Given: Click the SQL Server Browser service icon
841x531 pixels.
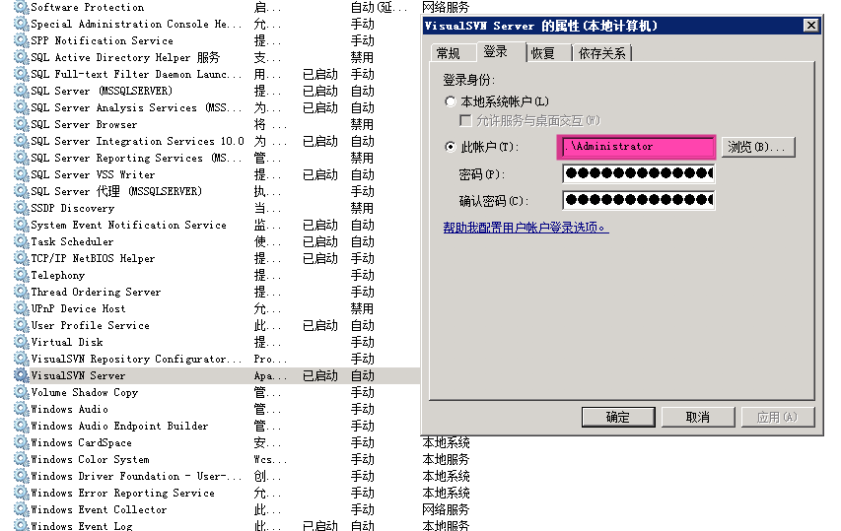Looking at the screenshot, I should click(x=22, y=124).
